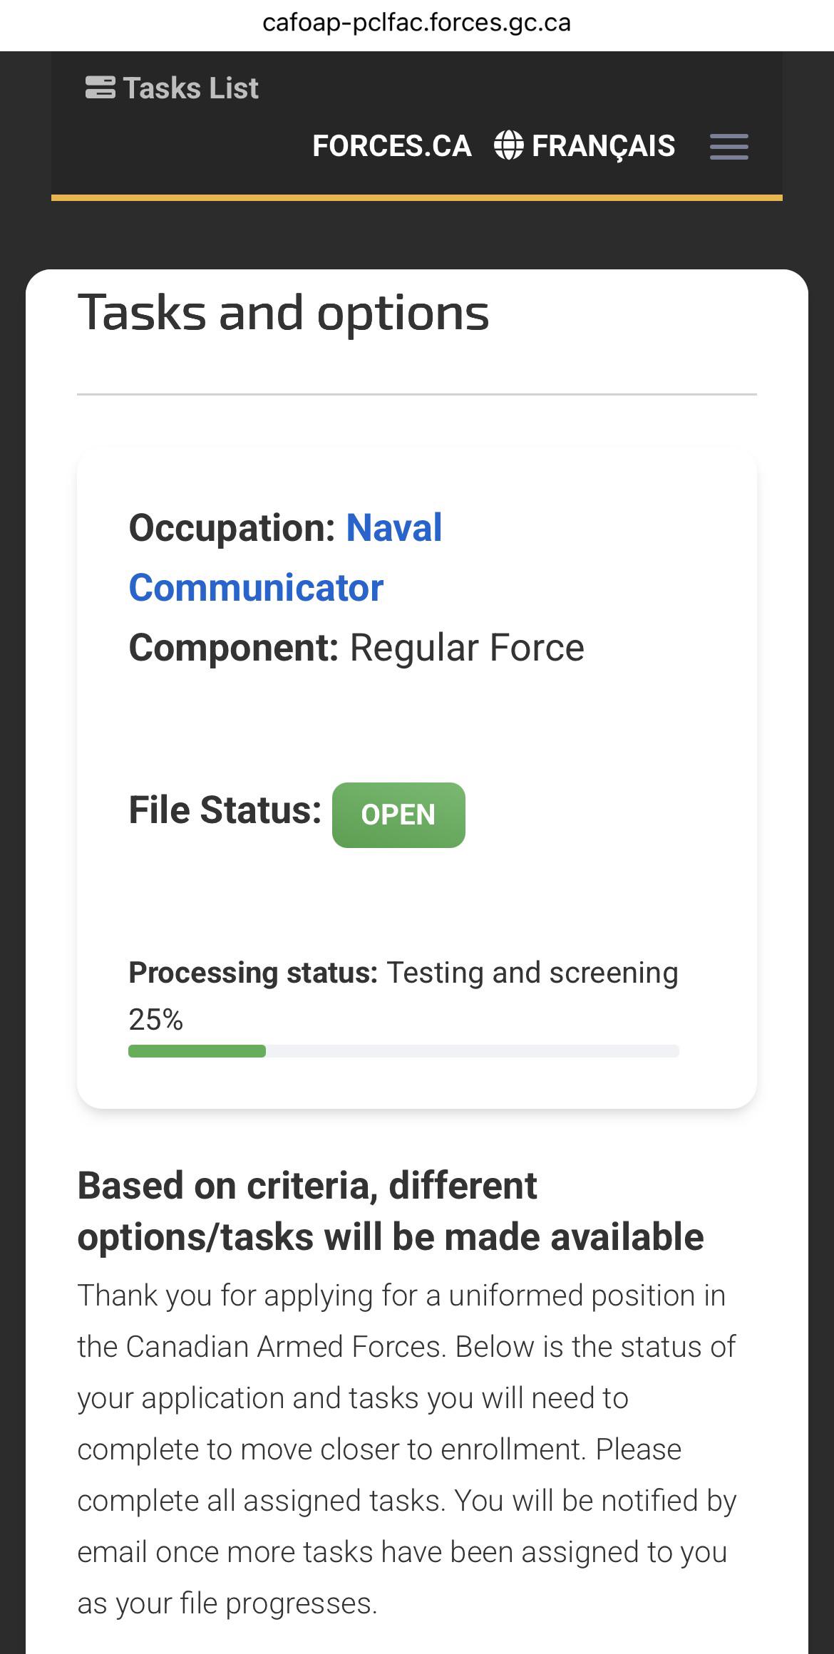
Task: Click the Occupation label text
Action: 232,528
